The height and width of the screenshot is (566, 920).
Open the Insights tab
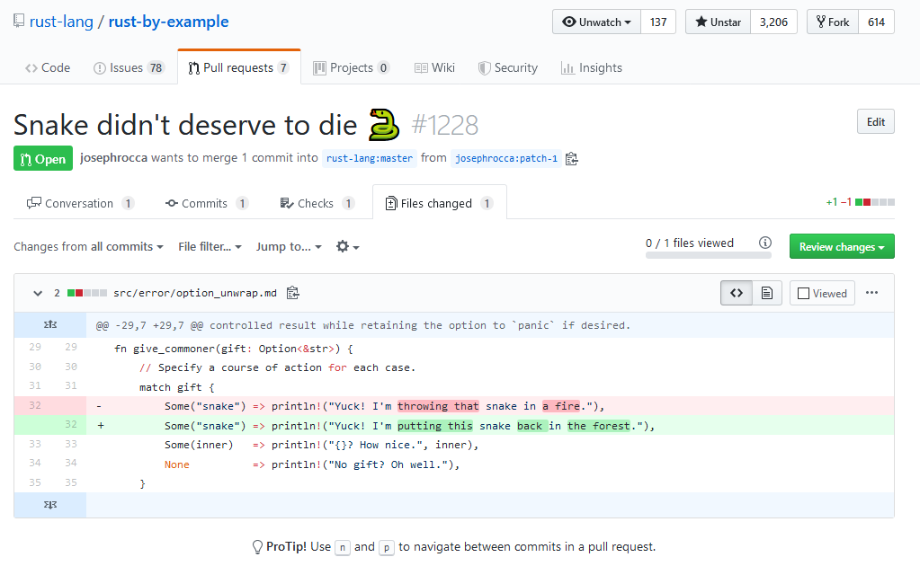592,68
